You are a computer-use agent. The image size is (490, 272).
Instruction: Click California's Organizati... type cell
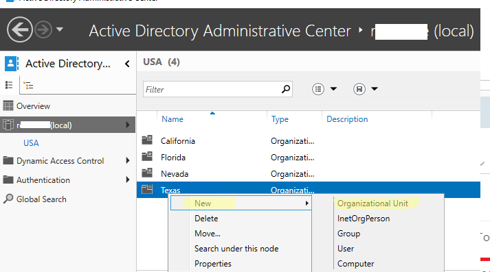point(293,141)
